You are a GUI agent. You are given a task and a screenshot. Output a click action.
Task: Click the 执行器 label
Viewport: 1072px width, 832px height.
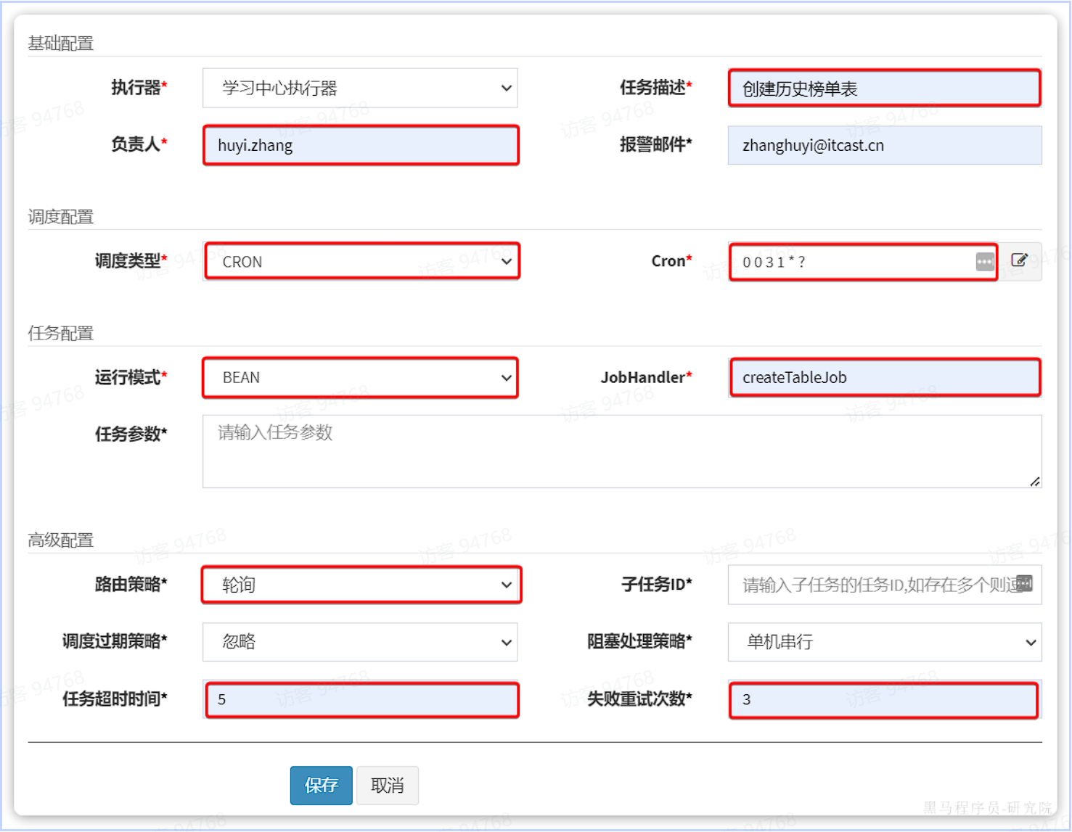pyautogui.click(x=139, y=88)
